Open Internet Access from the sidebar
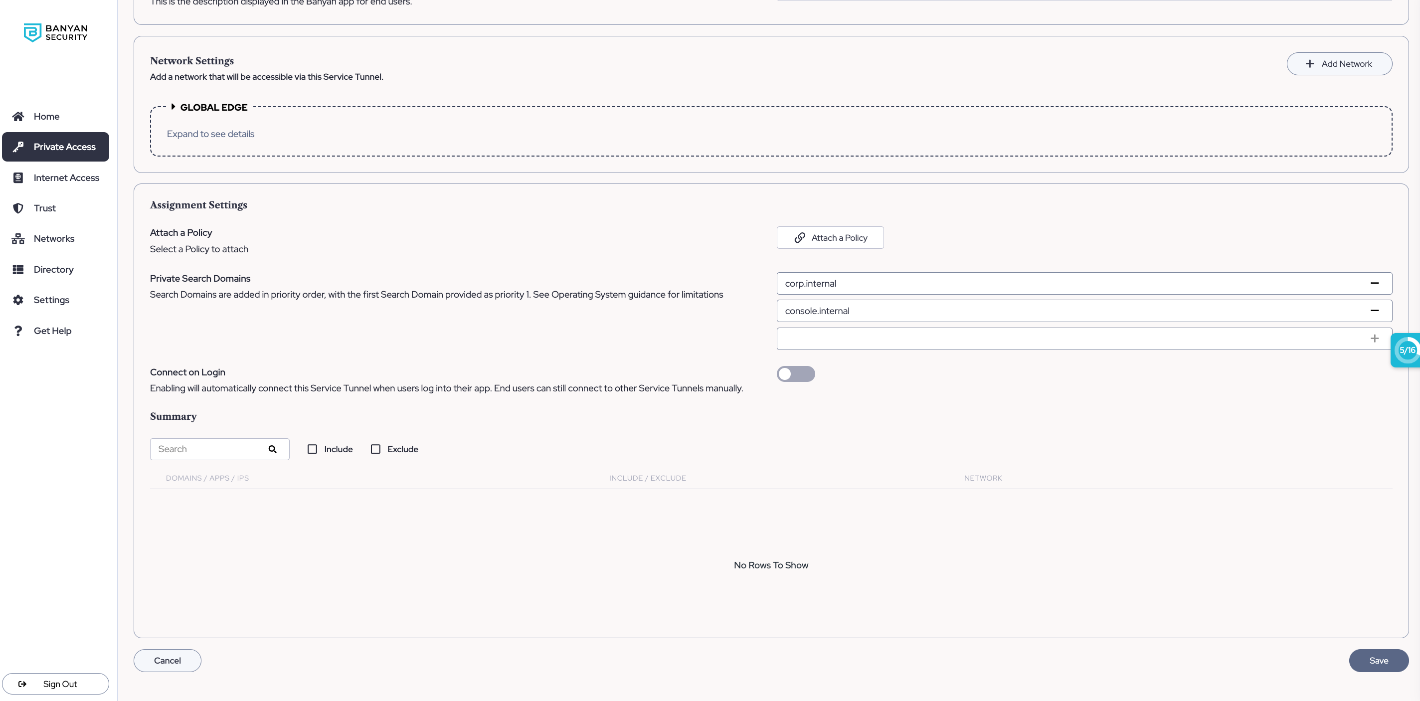The image size is (1420, 701). click(x=66, y=178)
